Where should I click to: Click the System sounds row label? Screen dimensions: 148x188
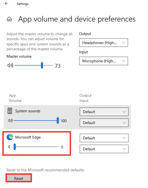coord(28,111)
